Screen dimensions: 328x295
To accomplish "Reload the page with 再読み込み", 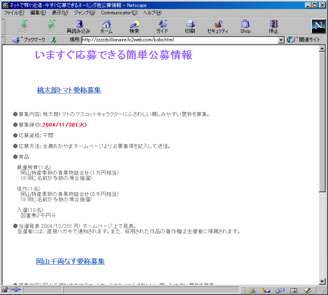I will pos(78,27).
